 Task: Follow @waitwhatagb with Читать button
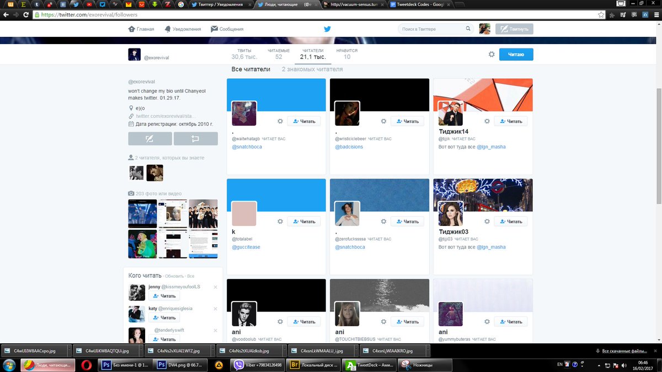click(x=304, y=121)
